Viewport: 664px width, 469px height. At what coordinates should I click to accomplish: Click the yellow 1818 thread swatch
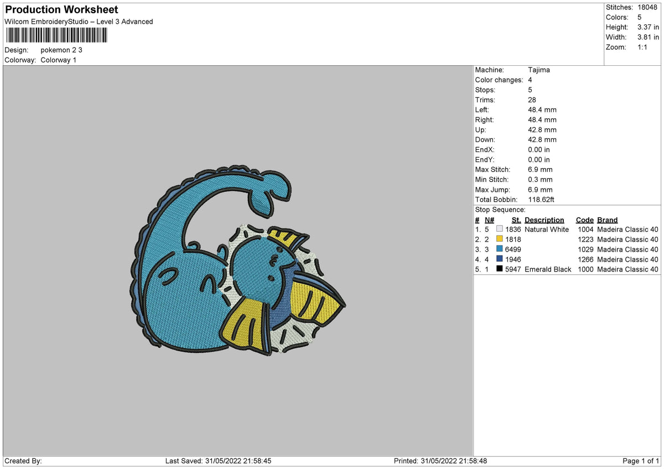tap(500, 239)
